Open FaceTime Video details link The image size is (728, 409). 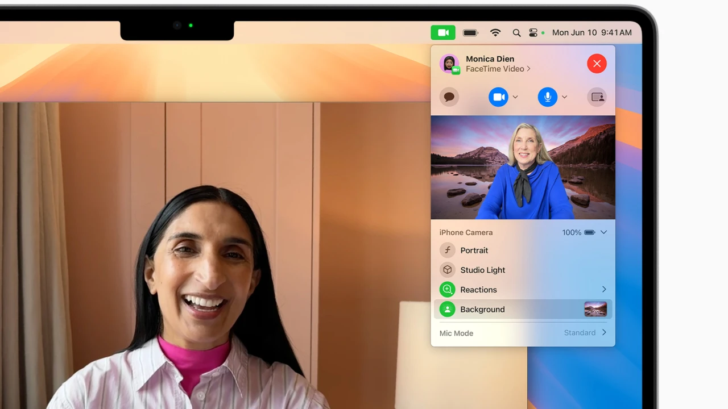click(x=498, y=69)
